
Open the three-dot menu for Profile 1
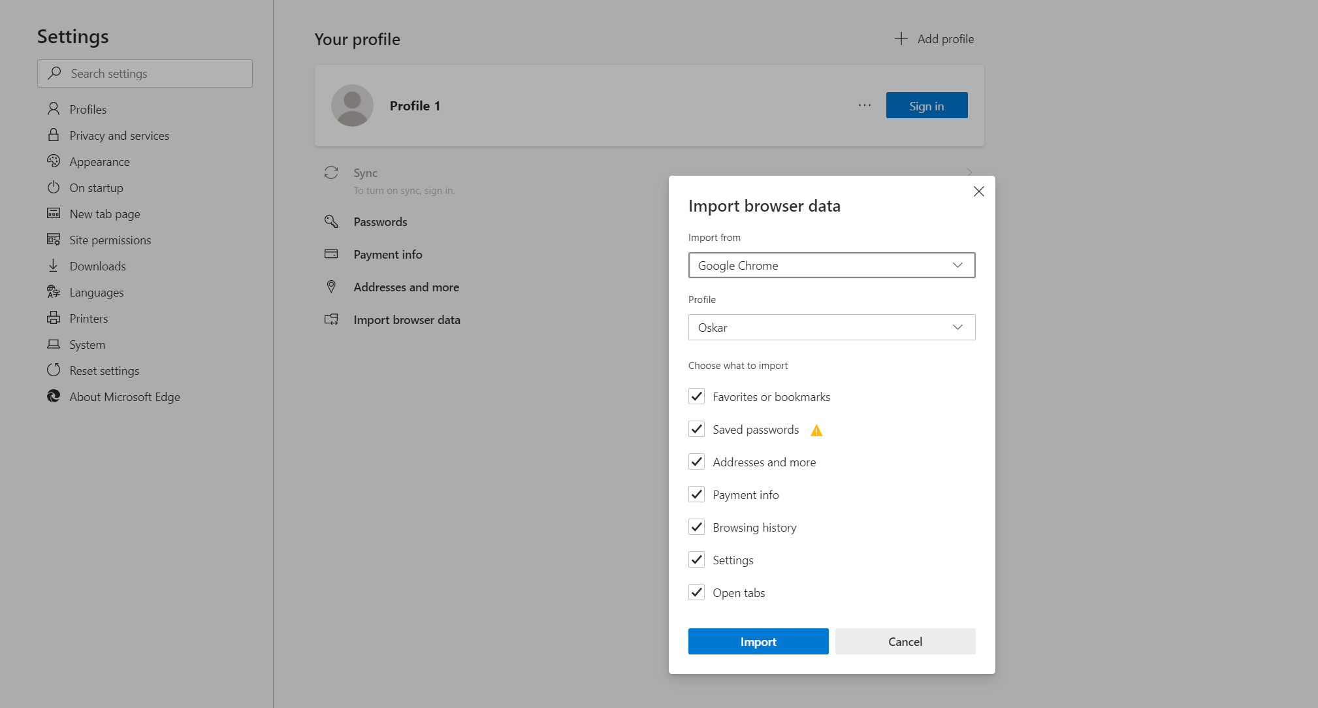[x=865, y=105]
